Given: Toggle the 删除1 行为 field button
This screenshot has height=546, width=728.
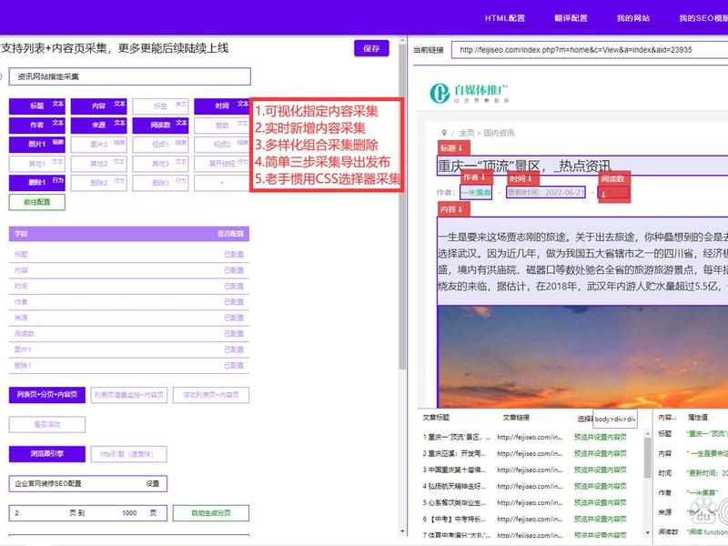Looking at the screenshot, I should (x=37, y=183).
